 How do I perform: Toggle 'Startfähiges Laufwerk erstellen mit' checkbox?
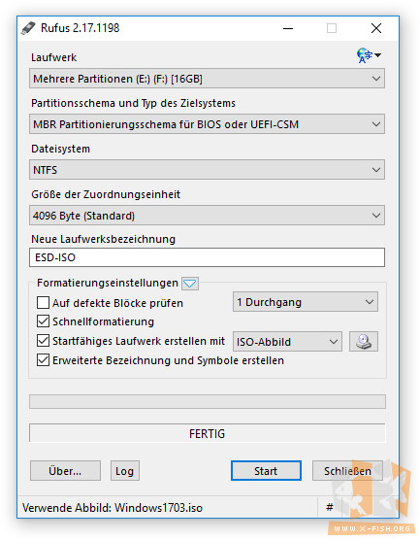tap(43, 341)
